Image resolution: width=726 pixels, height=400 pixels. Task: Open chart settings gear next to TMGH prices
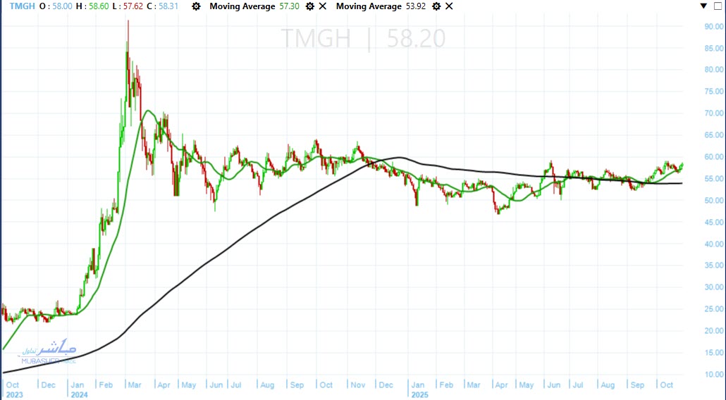[195, 6]
